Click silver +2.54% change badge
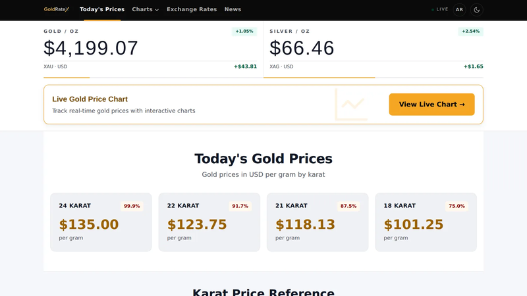This screenshot has height=296, width=527. coord(470,31)
